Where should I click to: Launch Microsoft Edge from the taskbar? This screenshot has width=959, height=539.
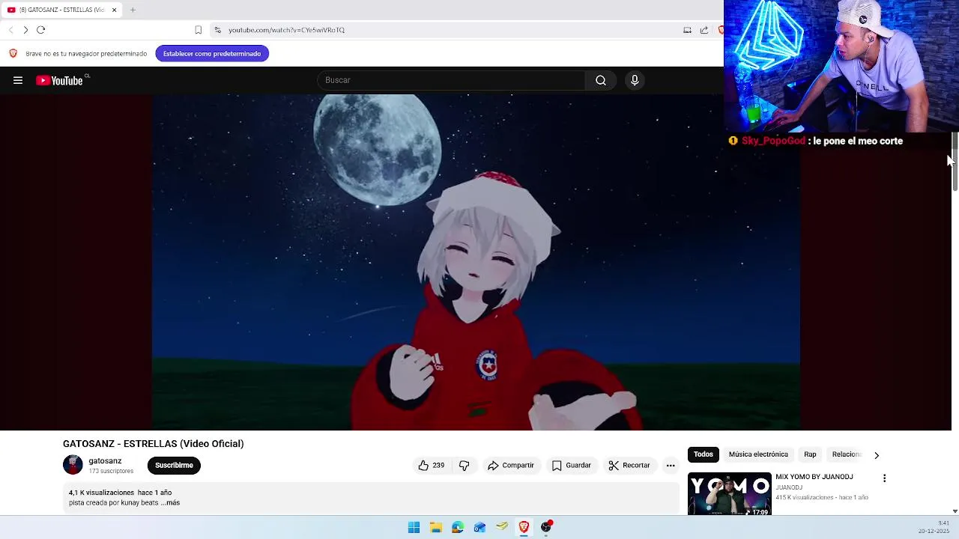[458, 527]
